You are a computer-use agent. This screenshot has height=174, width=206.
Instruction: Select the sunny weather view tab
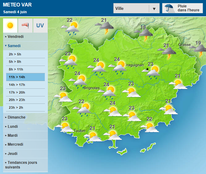click(x=10, y=26)
